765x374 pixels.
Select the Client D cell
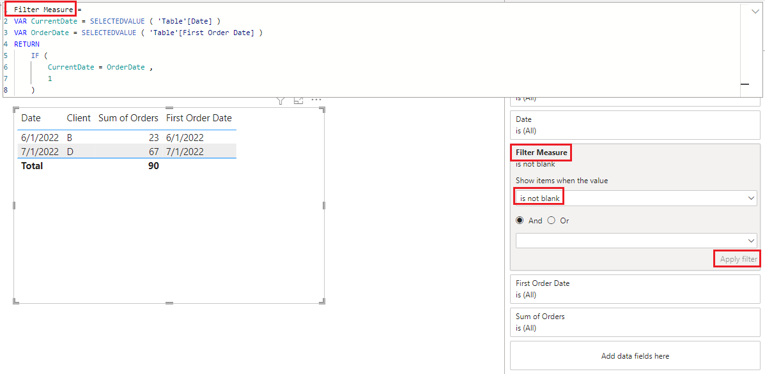[70, 151]
